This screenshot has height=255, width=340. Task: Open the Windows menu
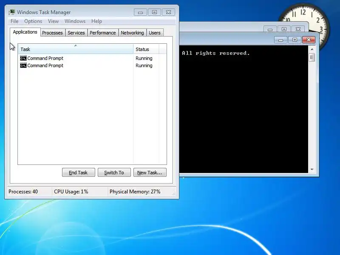click(x=75, y=21)
